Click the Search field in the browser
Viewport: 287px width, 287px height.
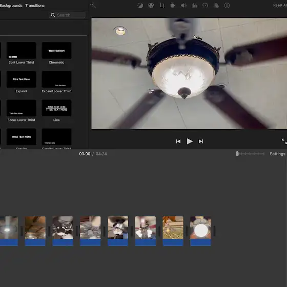click(x=67, y=15)
